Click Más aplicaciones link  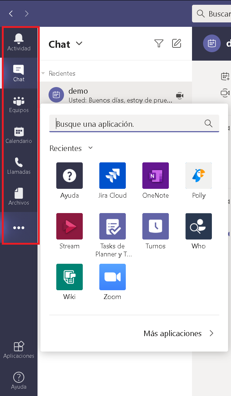point(179,334)
